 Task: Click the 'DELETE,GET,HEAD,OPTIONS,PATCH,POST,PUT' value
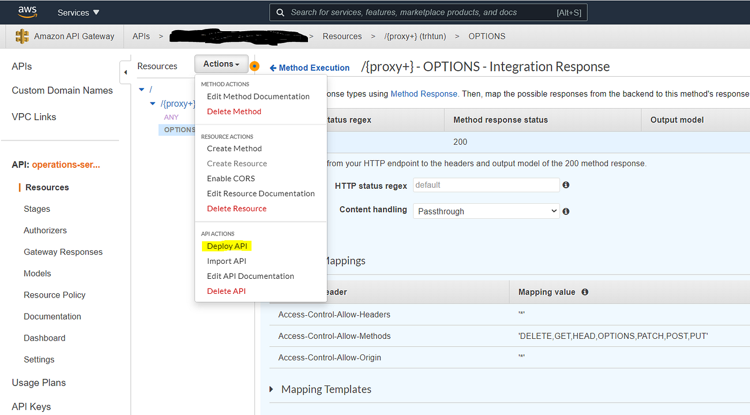(613, 336)
